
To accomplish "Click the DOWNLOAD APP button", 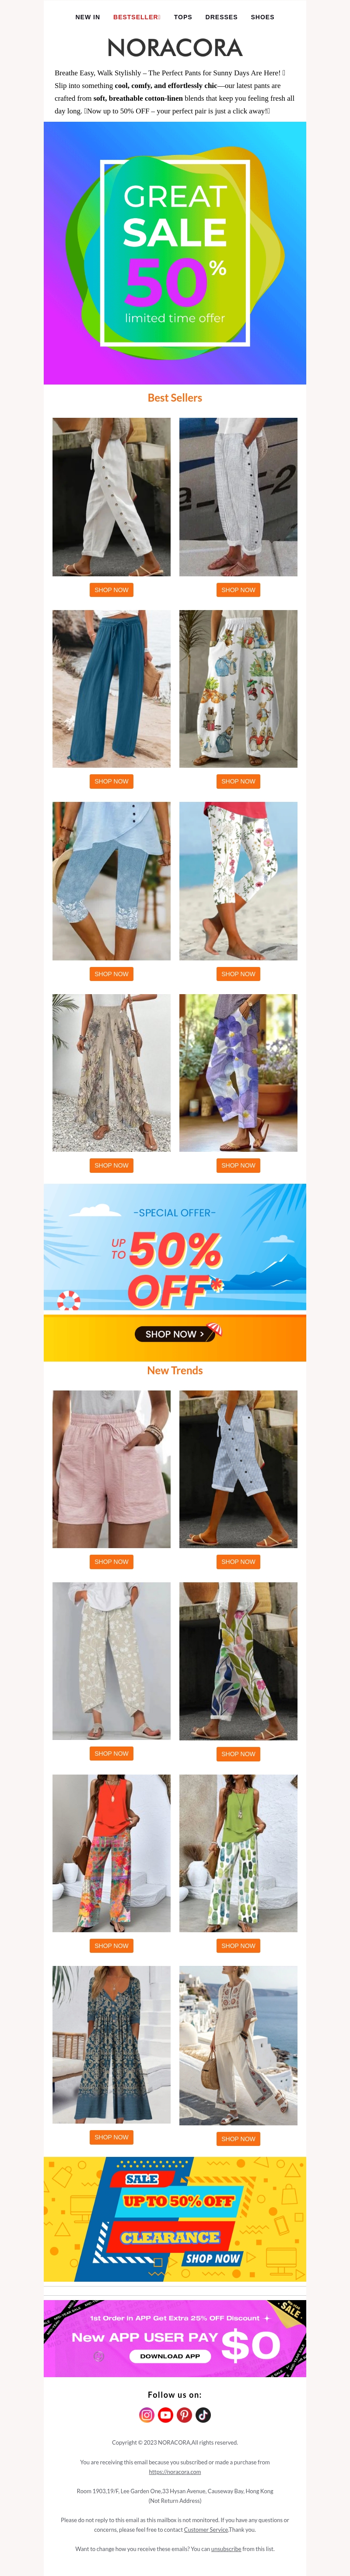I will pos(170,2356).
